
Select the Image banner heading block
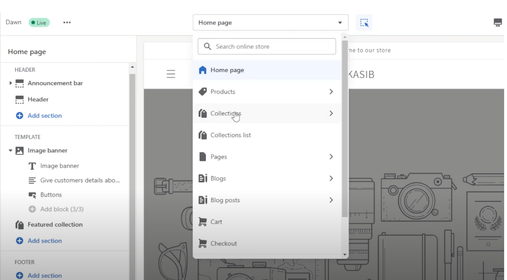[60, 166]
